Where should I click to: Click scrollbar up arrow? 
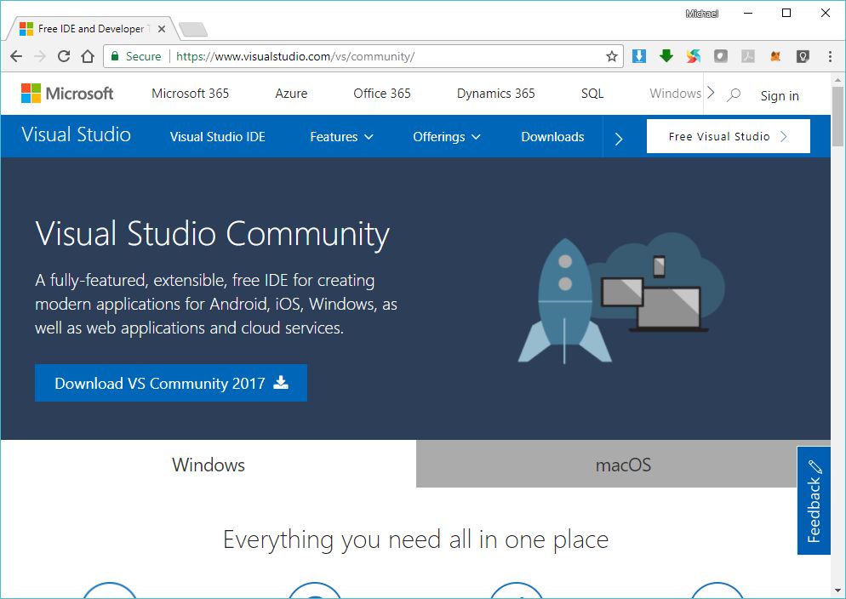tap(837, 80)
